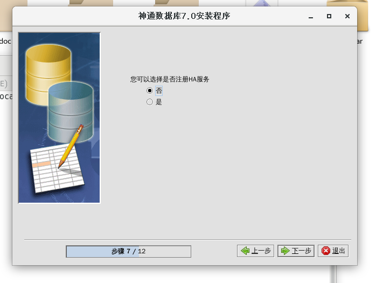This screenshot has height=283, width=390.
Task: Maximize the installer window
Action: (329, 16)
